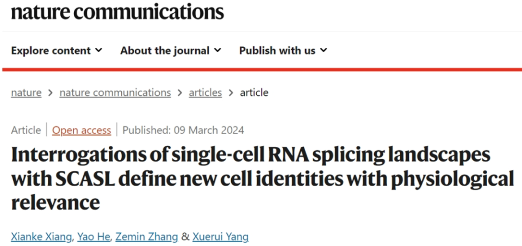Open the Publish with us menu
The height and width of the screenshot is (246, 522).
[277, 51]
